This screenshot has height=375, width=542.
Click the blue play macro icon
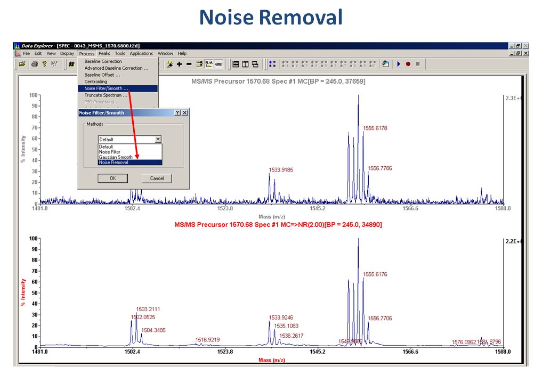(399, 64)
